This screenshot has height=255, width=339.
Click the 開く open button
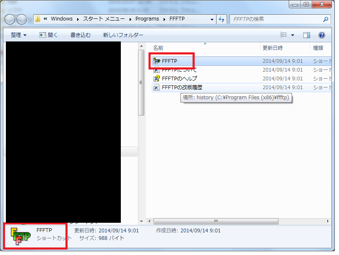(48, 35)
